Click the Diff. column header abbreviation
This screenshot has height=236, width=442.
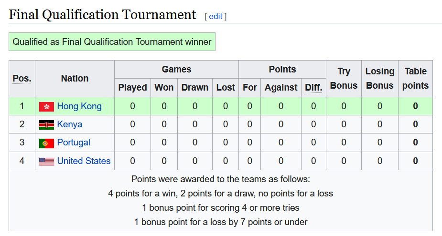coord(313,87)
